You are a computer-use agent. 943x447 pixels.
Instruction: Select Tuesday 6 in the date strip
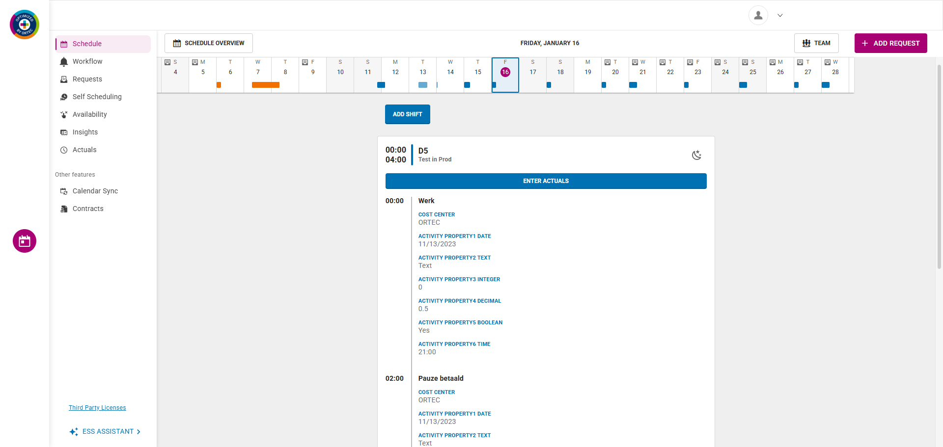click(x=230, y=75)
